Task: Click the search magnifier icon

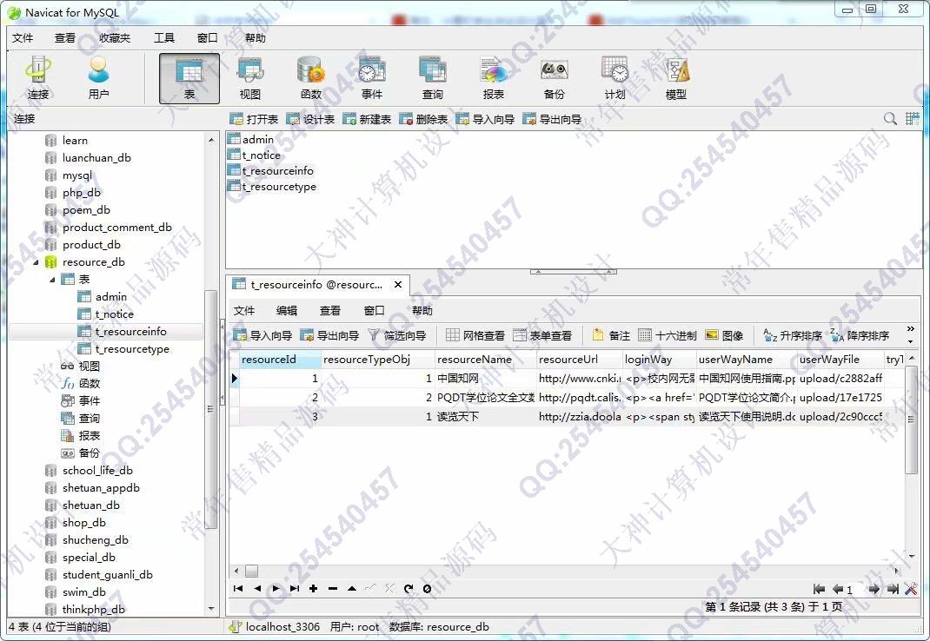Action: (x=890, y=119)
